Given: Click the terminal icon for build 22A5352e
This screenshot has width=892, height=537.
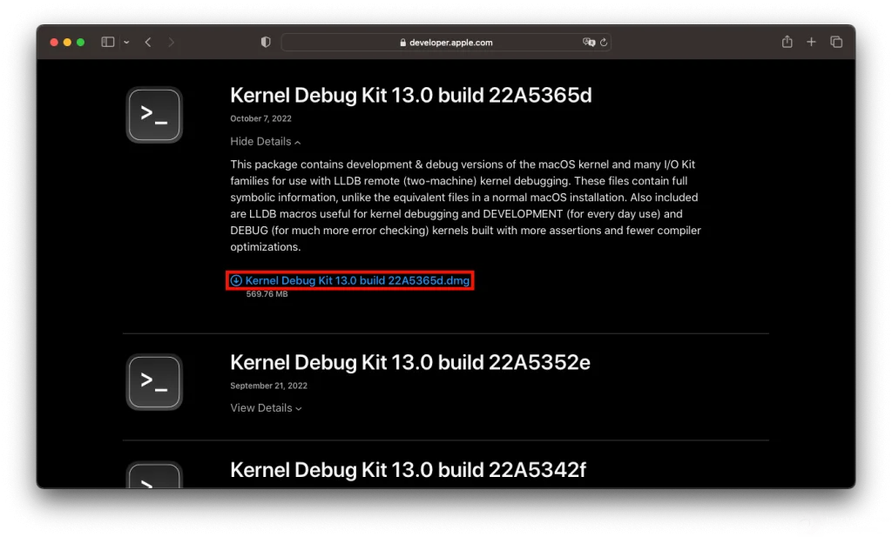Looking at the screenshot, I should tap(154, 381).
